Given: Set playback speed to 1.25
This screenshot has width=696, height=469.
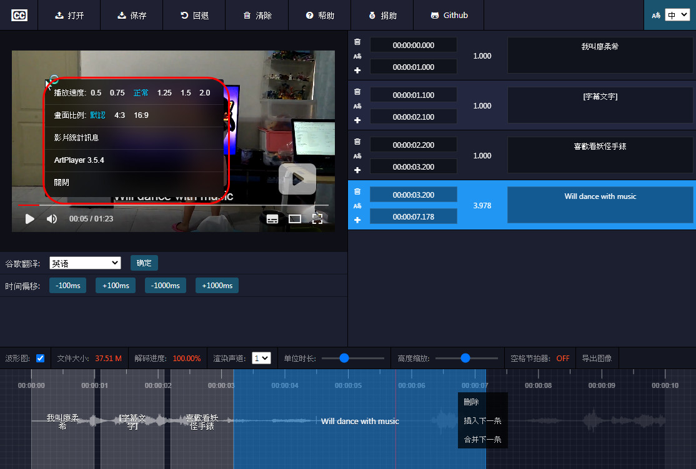Looking at the screenshot, I should pyautogui.click(x=164, y=93).
